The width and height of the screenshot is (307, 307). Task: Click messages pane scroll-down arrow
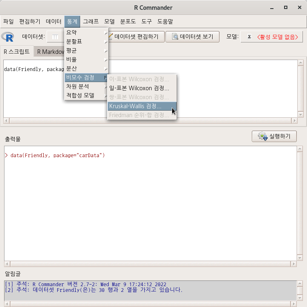300,298
